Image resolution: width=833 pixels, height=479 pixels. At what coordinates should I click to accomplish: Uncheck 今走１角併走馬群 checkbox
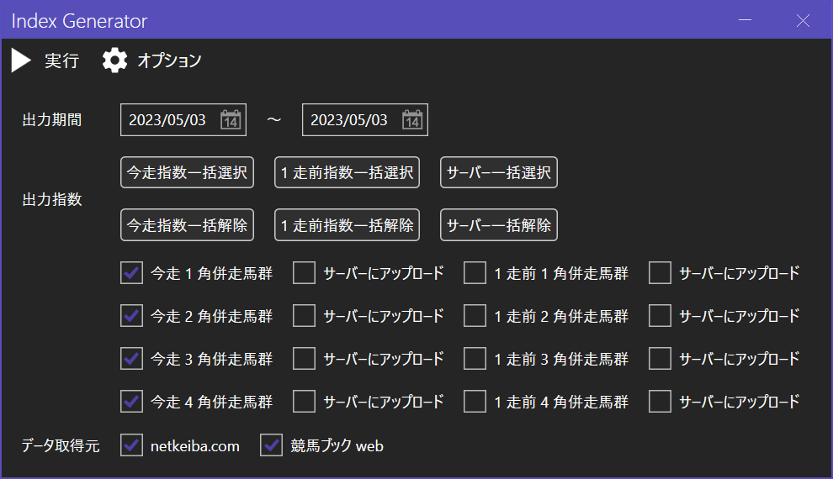click(x=132, y=273)
